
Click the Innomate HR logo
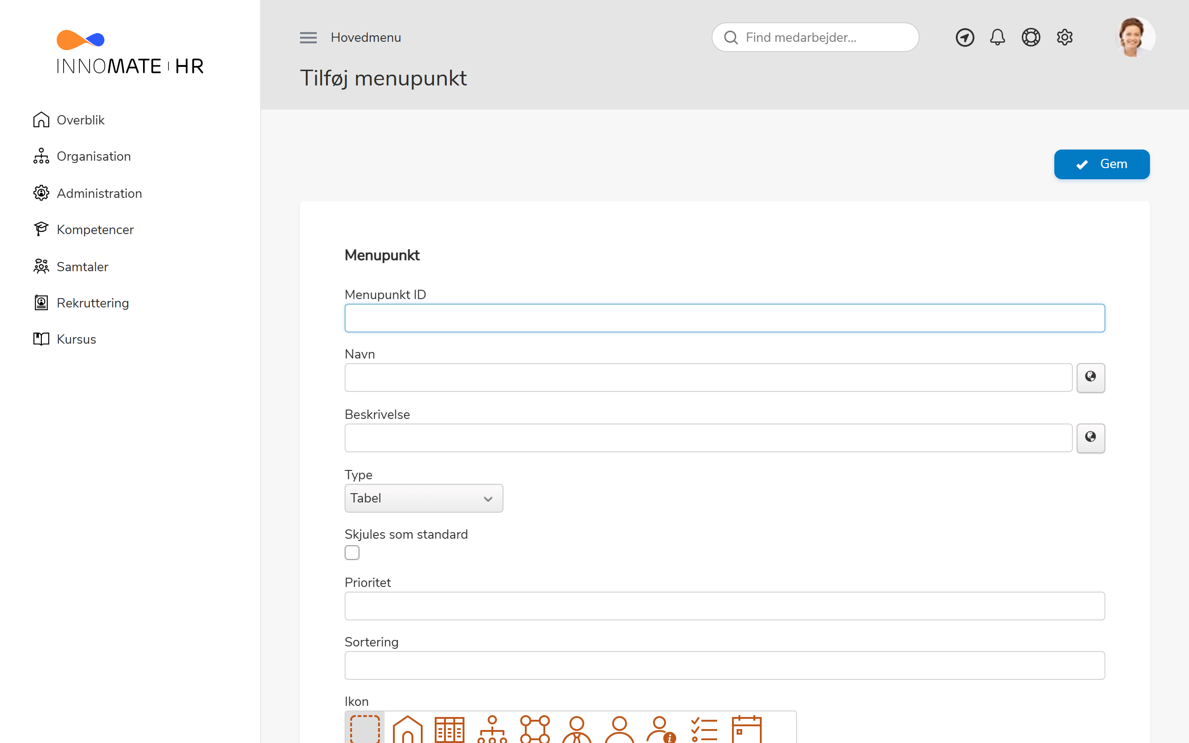pyautogui.click(x=130, y=52)
